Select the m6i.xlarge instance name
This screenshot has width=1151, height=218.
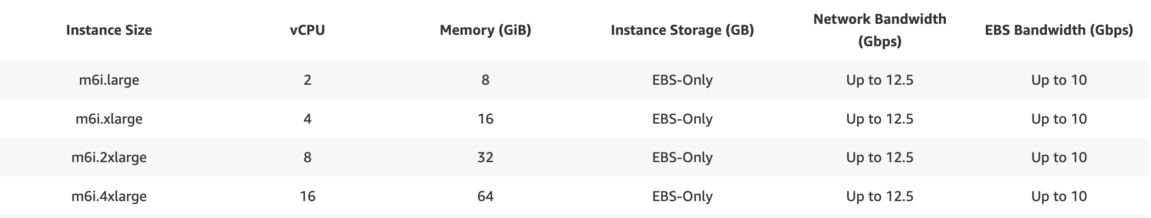109,119
